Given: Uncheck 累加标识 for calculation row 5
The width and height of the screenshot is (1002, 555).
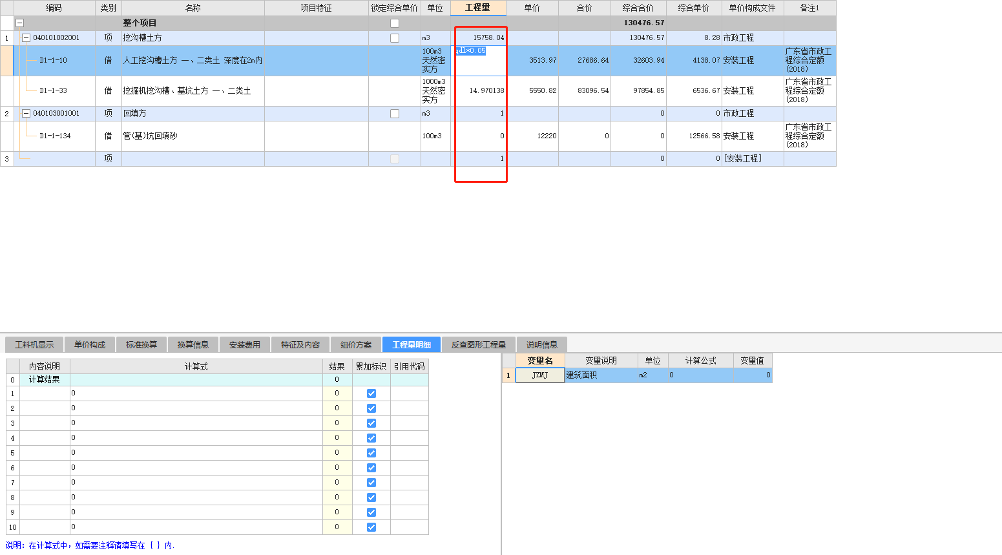Looking at the screenshot, I should point(371,453).
